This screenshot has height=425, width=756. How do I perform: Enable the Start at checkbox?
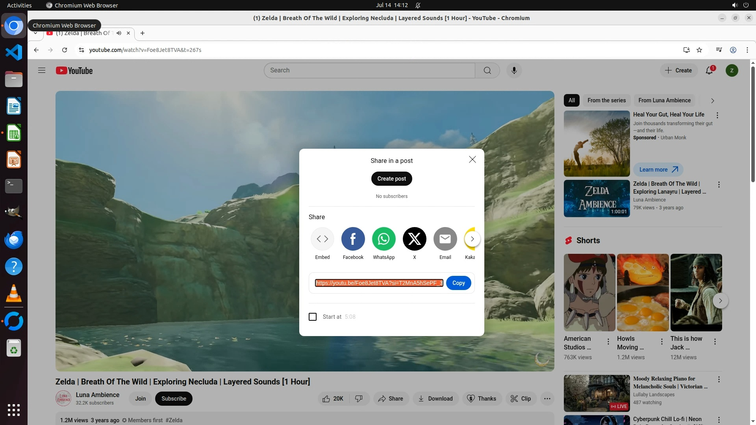click(x=313, y=317)
